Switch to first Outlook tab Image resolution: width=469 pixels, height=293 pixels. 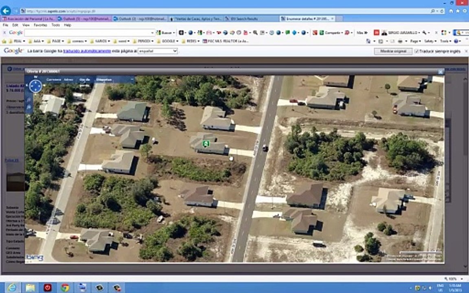tap(84, 19)
